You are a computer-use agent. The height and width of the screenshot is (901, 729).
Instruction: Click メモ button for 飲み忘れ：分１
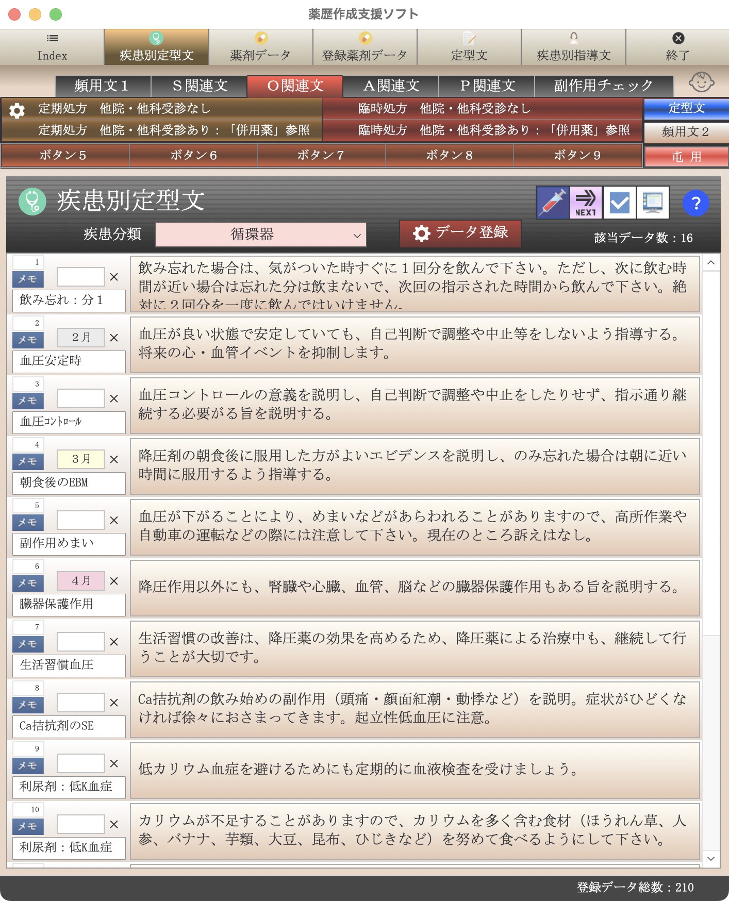[28, 279]
